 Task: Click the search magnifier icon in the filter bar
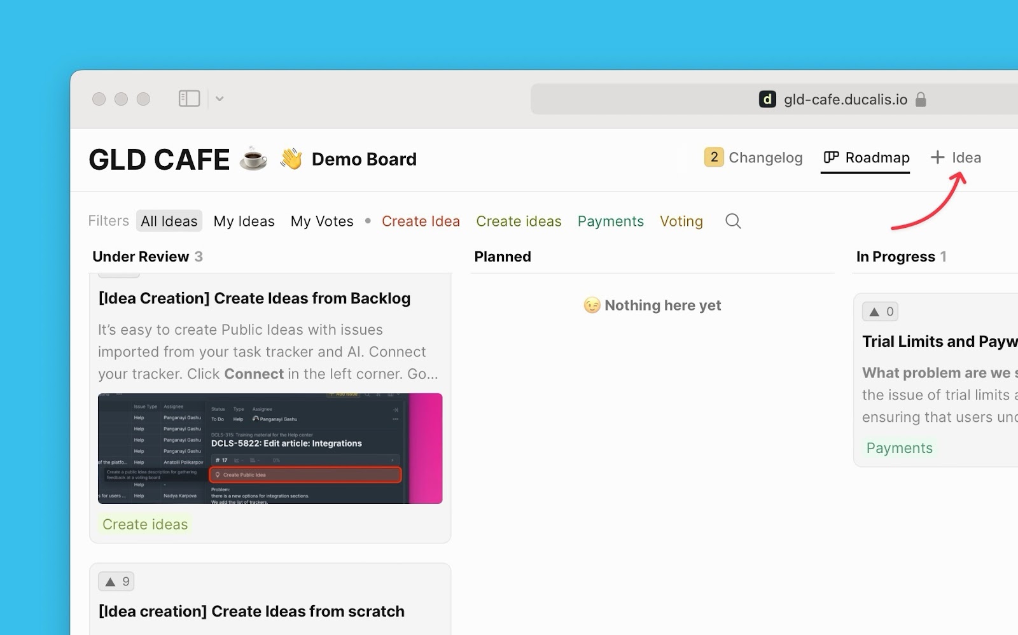tap(732, 221)
